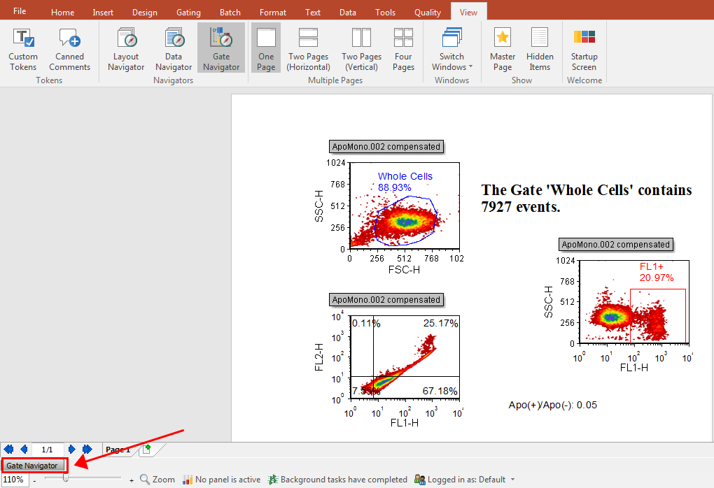
Task: Open the File menu
Action: 20,12
